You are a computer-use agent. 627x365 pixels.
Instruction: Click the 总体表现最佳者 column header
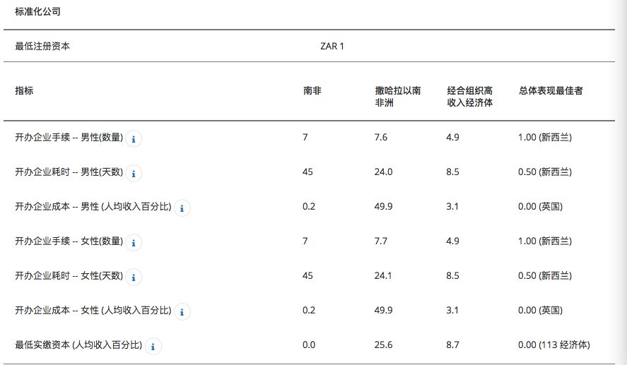click(551, 90)
